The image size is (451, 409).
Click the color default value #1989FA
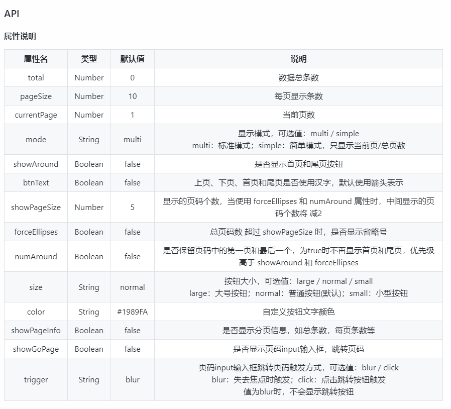[132, 312]
